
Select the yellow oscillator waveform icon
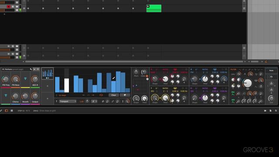click(x=175, y=88)
